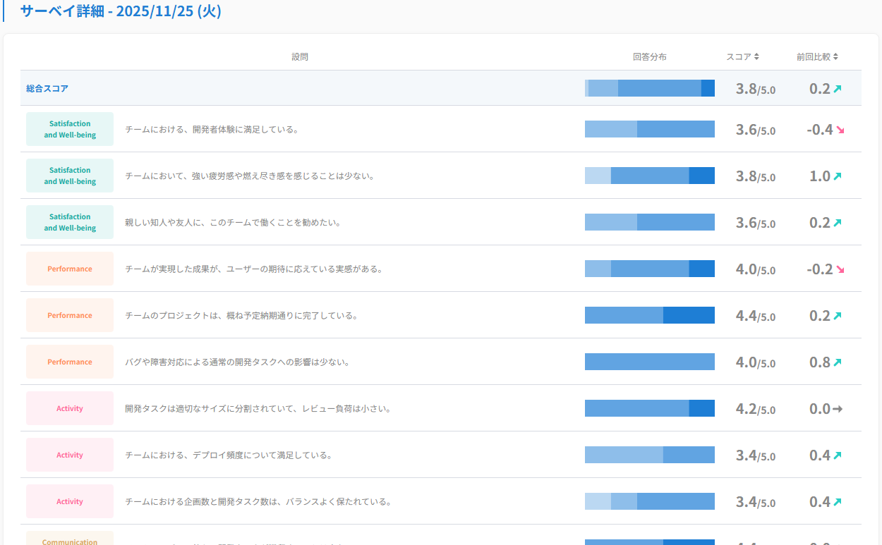Click distribution bar for レビュー負荷は小さい question
882x545 pixels.
coord(650,408)
